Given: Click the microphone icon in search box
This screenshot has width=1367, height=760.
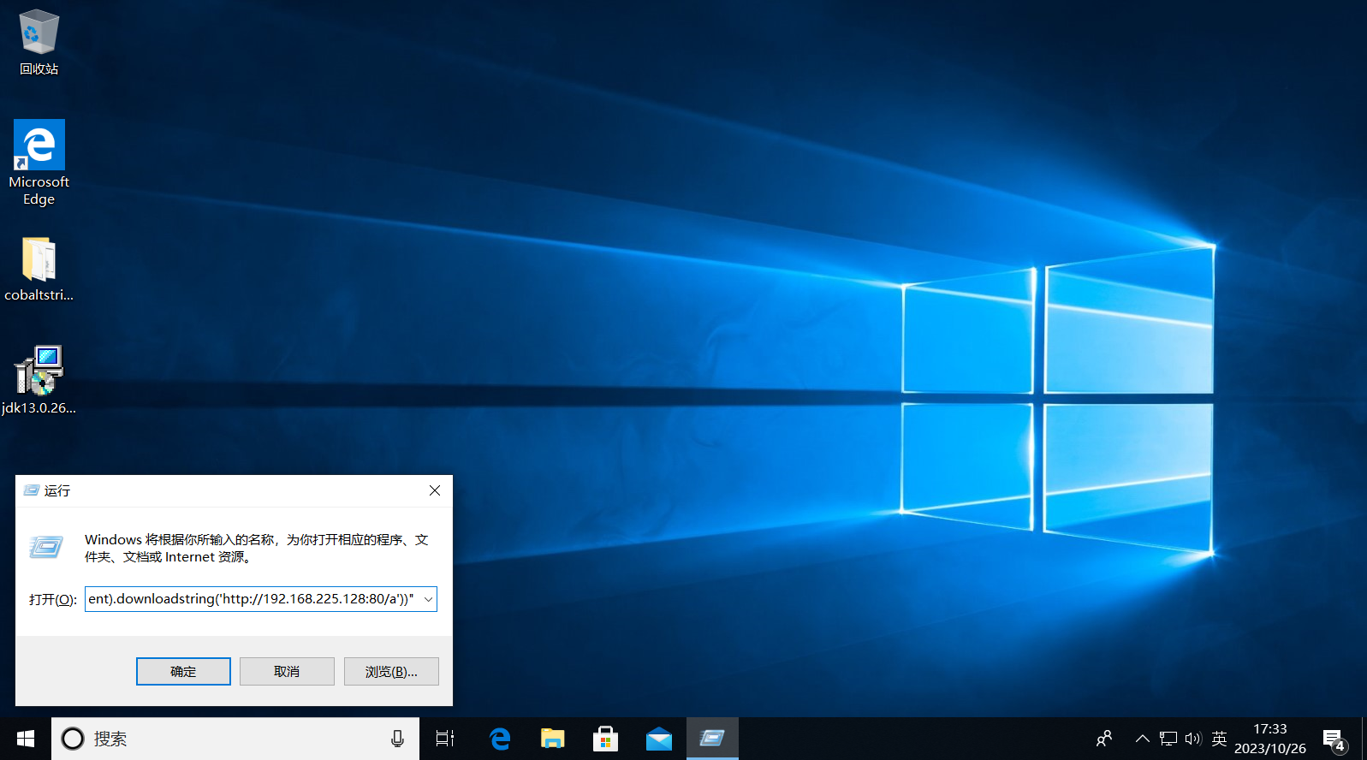Looking at the screenshot, I should (x=397, y=739).
